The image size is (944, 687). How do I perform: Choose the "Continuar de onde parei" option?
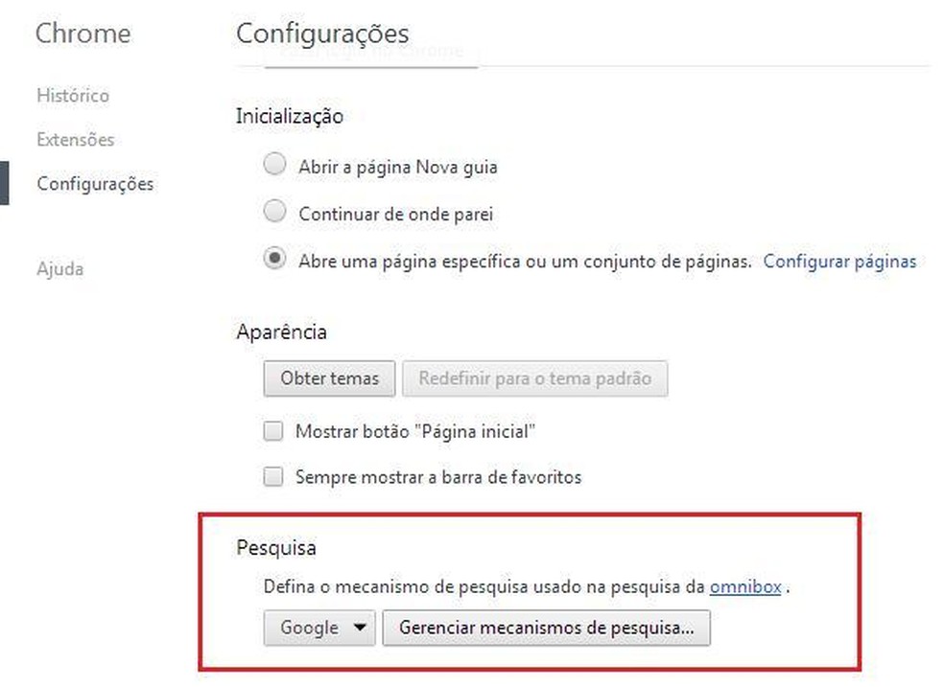[x=275, y=213]
